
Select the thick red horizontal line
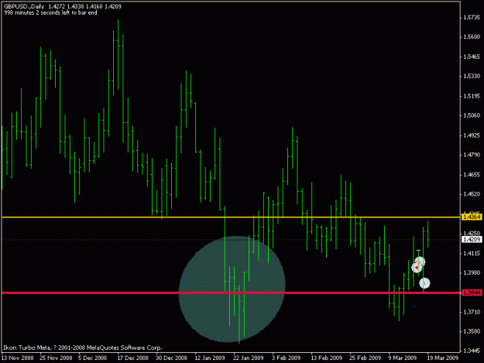pos(231,293)
